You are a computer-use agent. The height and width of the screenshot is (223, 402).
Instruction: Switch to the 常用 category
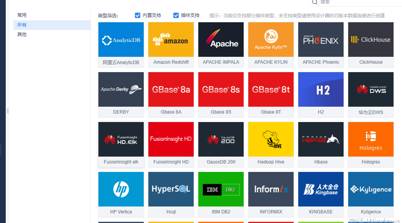(22, 15)
